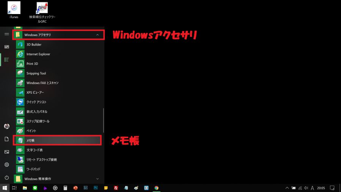Open the volume control in system tray
Image resolution: width=341 pixels, height=192 pixels.
click(x=306, y=188)
